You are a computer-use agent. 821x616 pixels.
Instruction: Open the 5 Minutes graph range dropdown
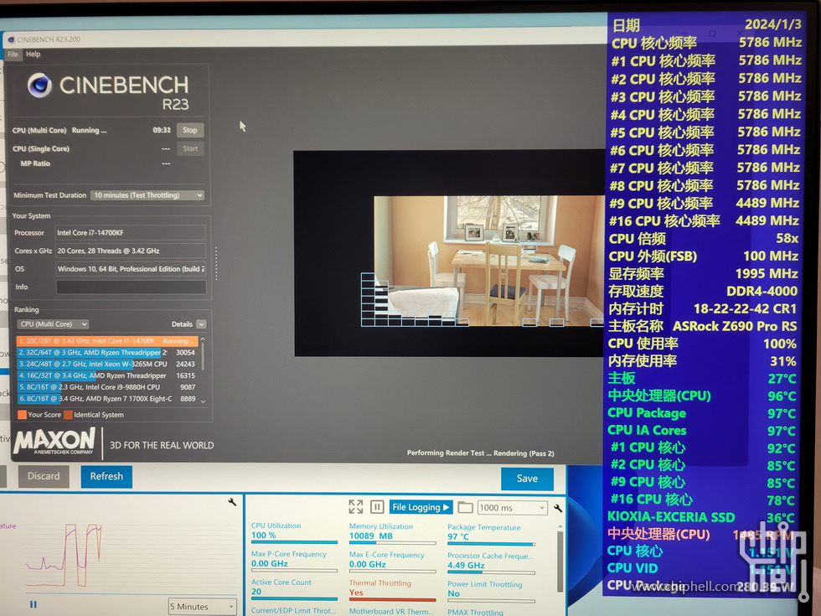tap(202, 607)
